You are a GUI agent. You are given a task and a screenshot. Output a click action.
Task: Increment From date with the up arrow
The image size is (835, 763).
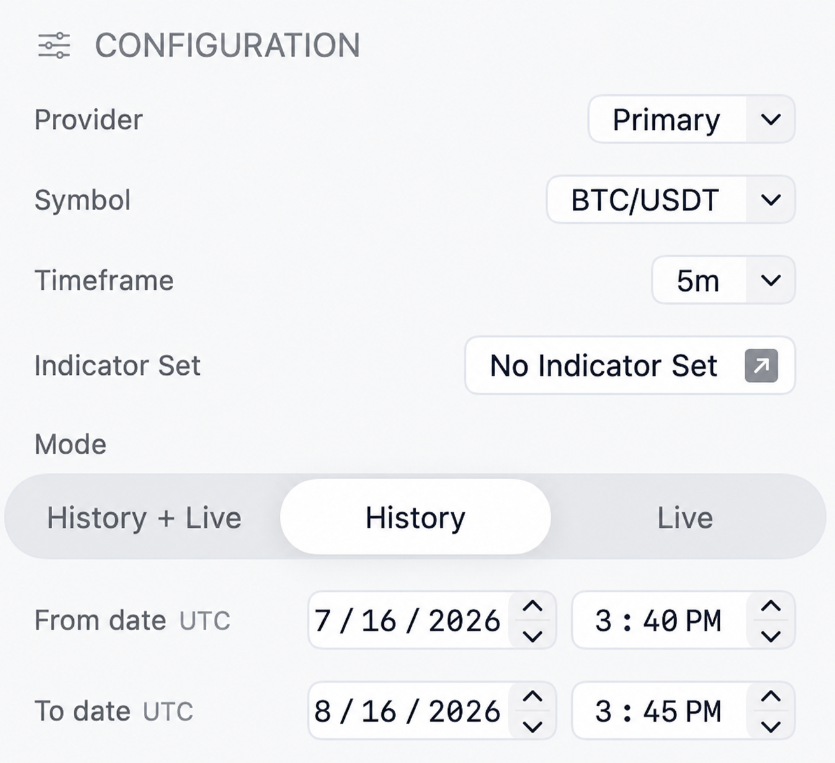(x=532, y=606)
